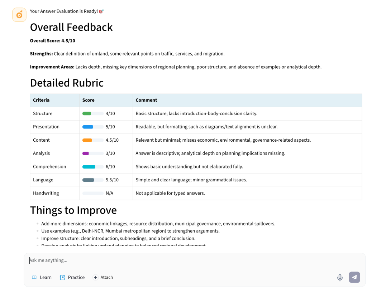Click the Criteria column header
This screenshot has height=288, width=367.
point(41,100)
